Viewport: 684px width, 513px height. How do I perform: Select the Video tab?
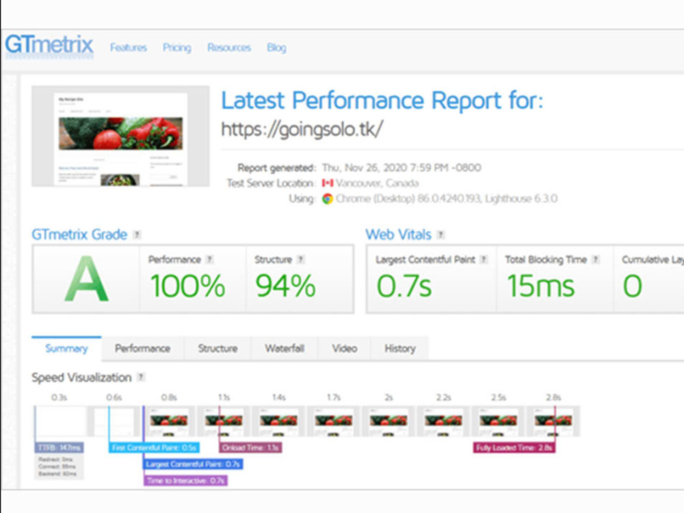coord(345,349)
